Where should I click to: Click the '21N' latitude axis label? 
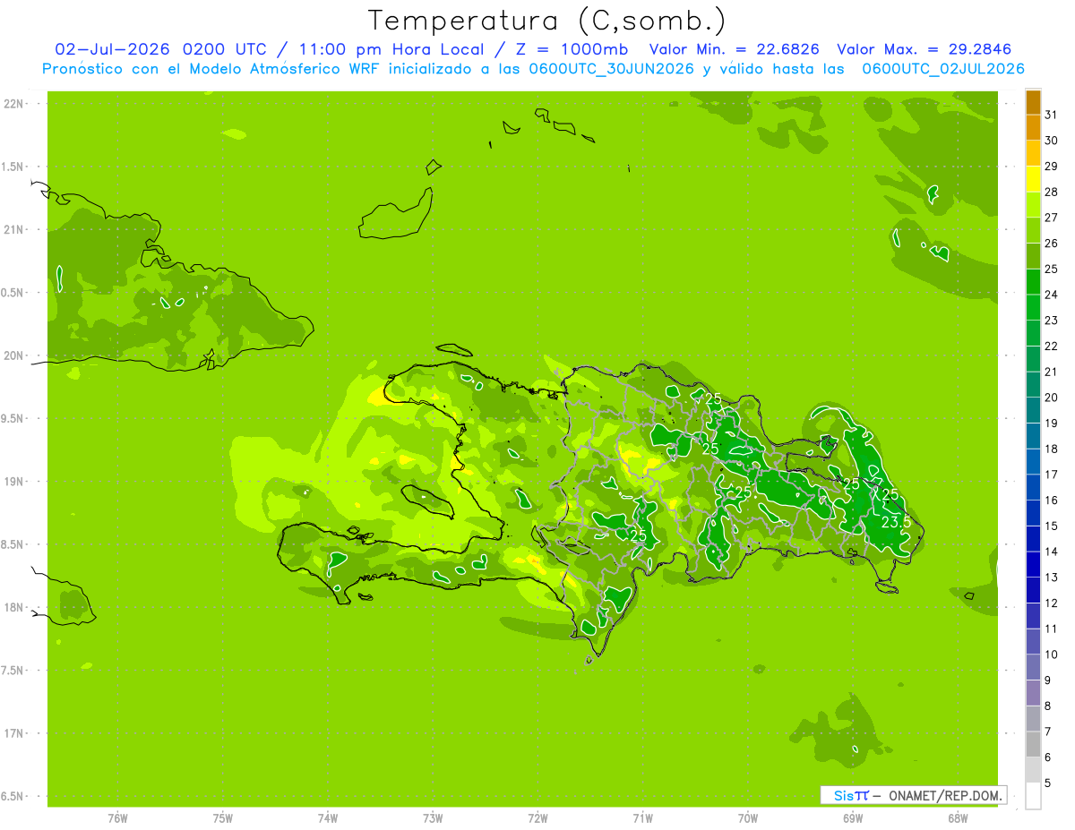click(x=13, y=230)
